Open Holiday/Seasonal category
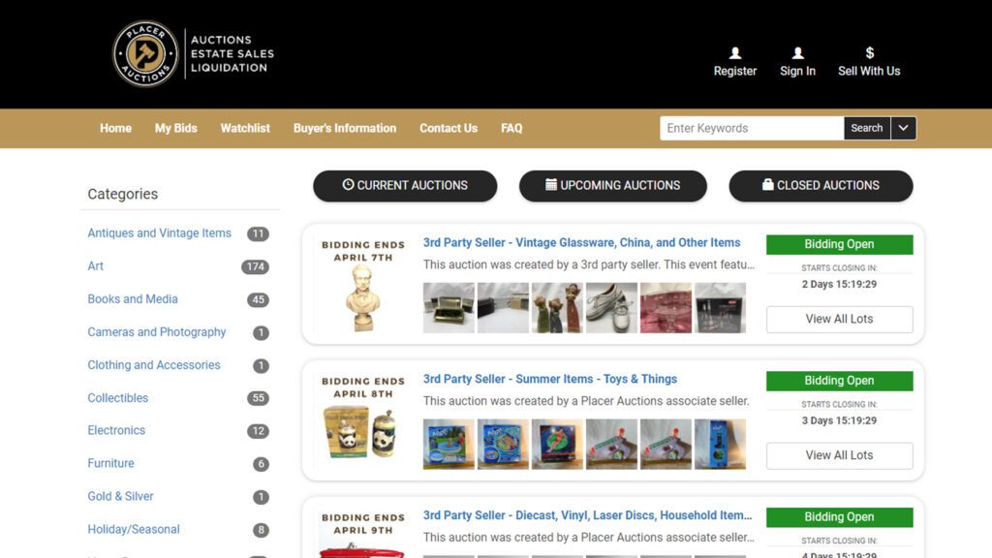 [x=134, y=529]
